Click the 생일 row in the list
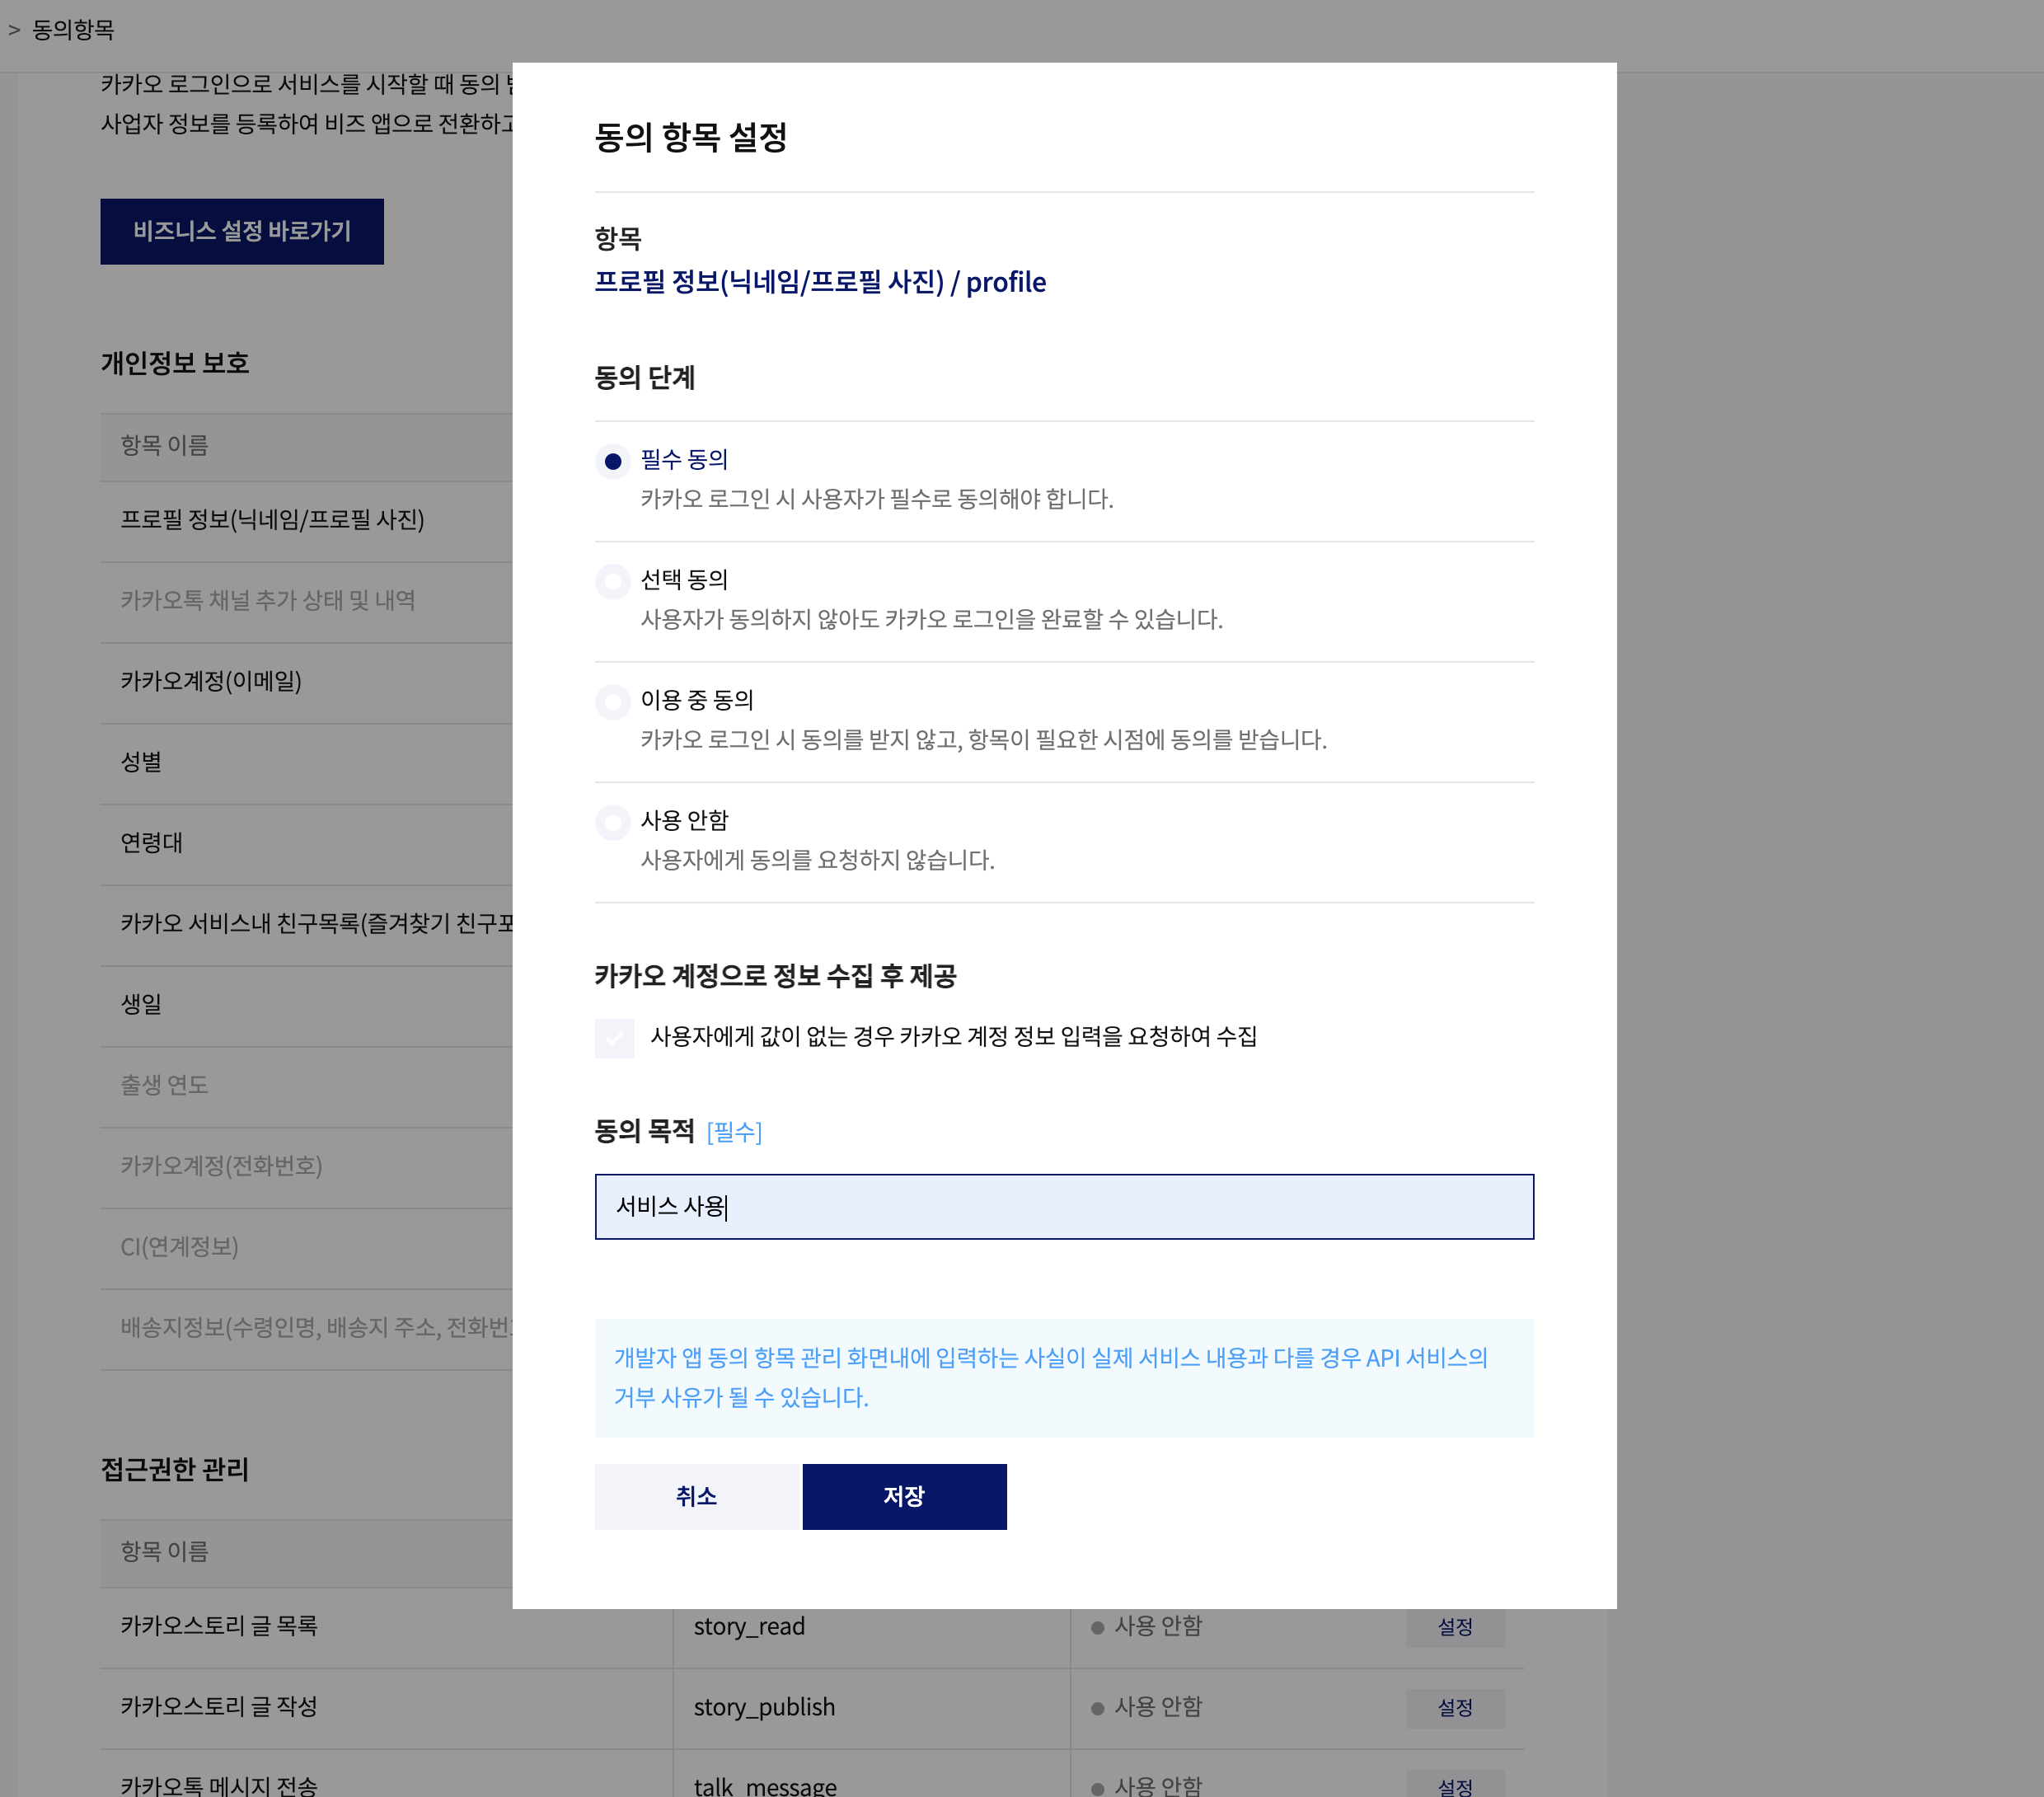Viewport: 2044px width, 1797px height. click(141, 1004)
